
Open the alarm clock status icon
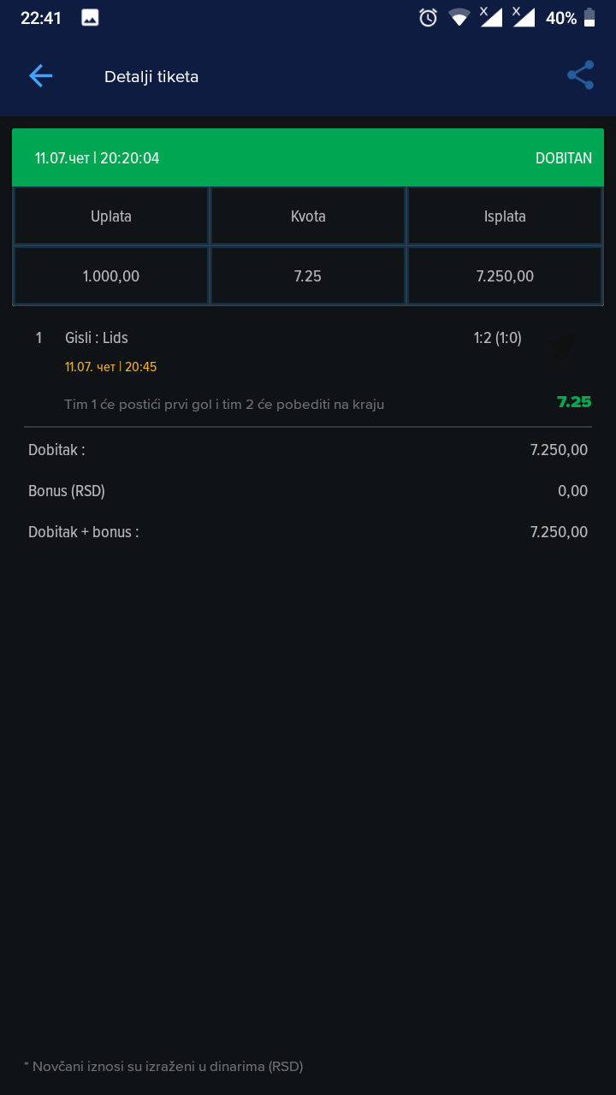coord(428,17)
